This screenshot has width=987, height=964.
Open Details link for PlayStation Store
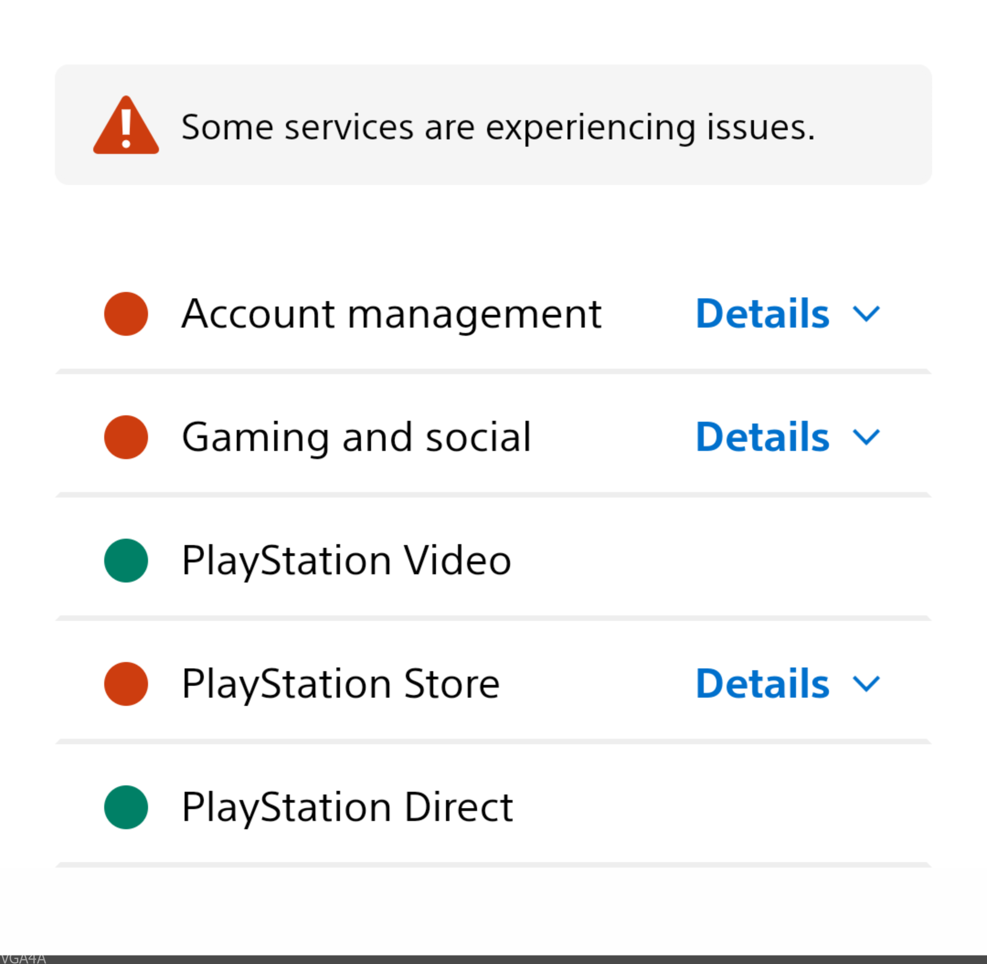[762, 684]
